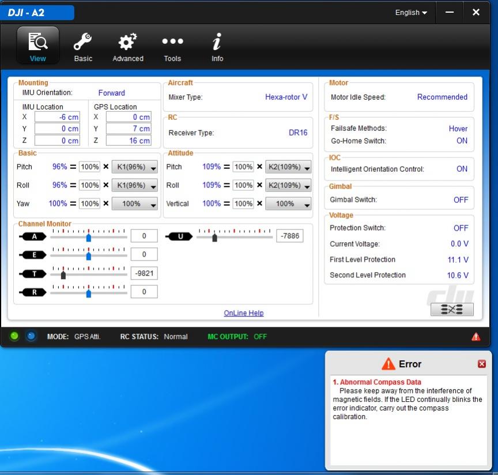Click Second Level Protection 10.6 V value
Screen dimensions: 498x475
[458, 275]
